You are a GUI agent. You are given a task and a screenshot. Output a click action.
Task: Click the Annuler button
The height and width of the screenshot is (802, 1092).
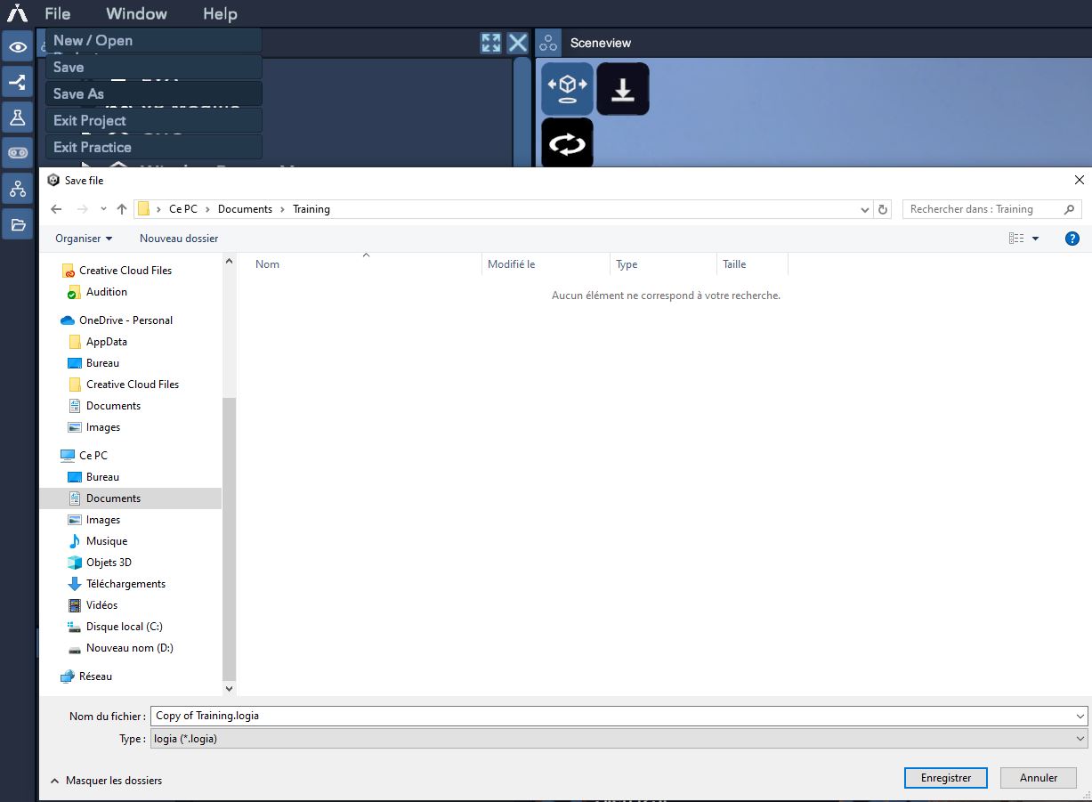coord(1039,778)
